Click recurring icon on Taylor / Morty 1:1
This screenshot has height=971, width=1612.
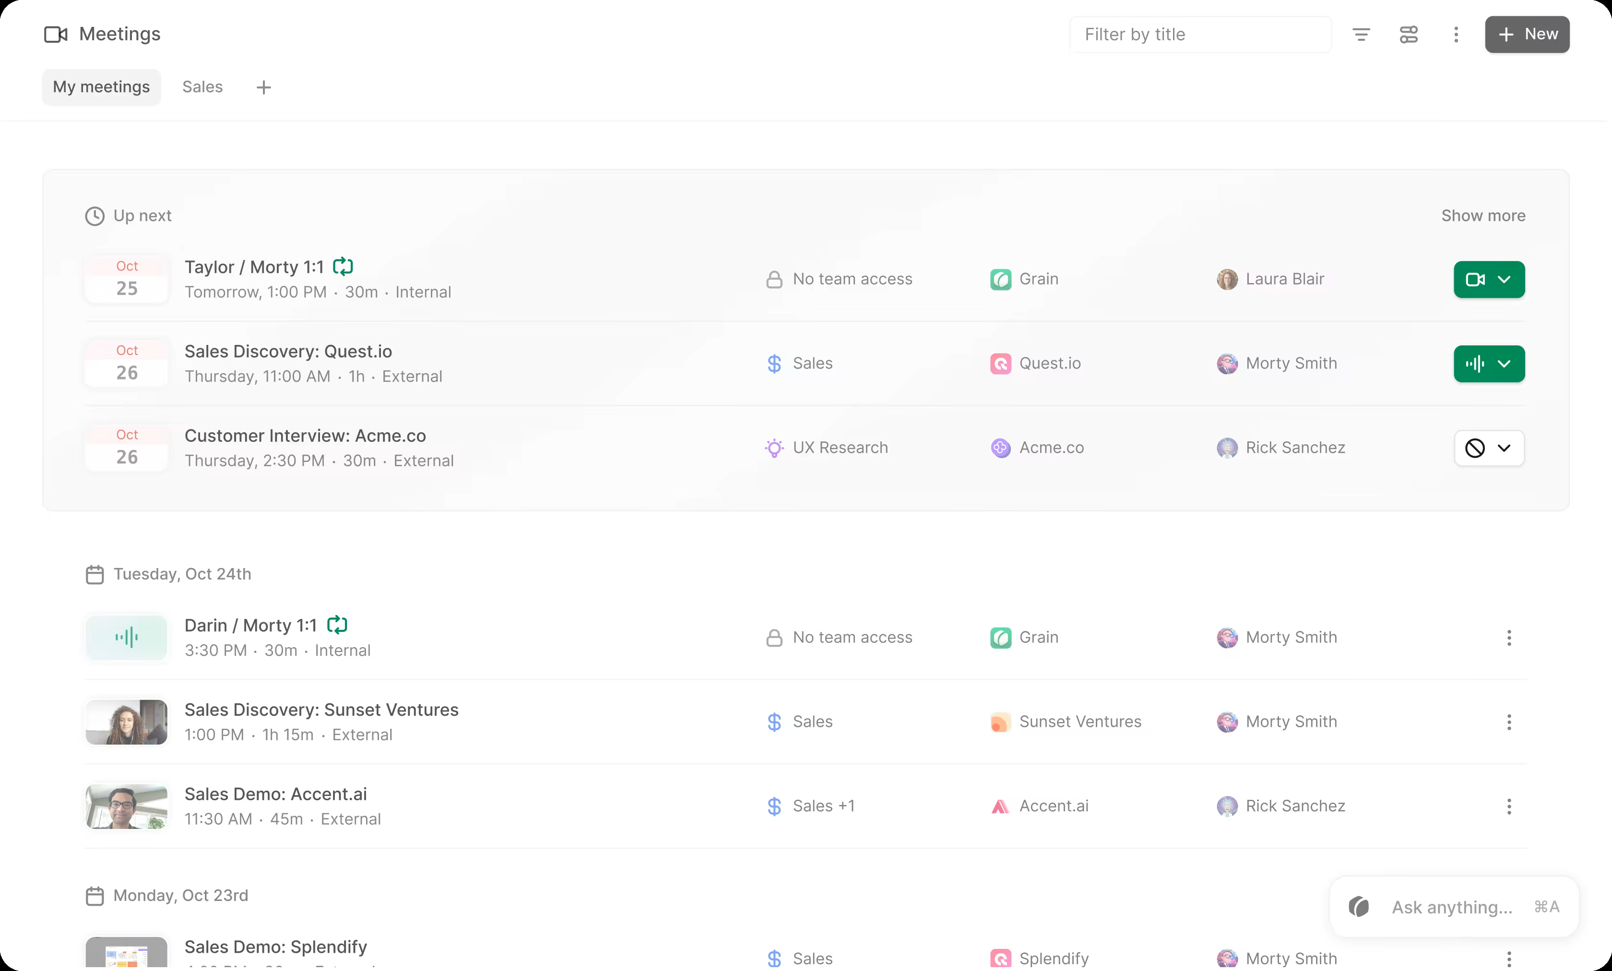(x=343, y=266)
